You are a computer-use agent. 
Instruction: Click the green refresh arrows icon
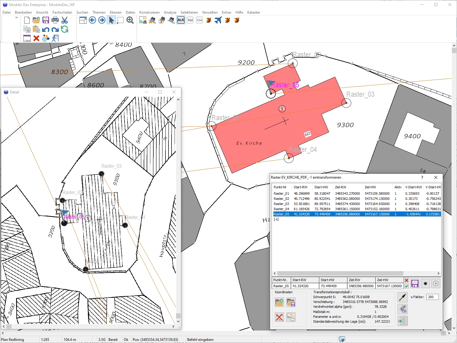(65, 29)
